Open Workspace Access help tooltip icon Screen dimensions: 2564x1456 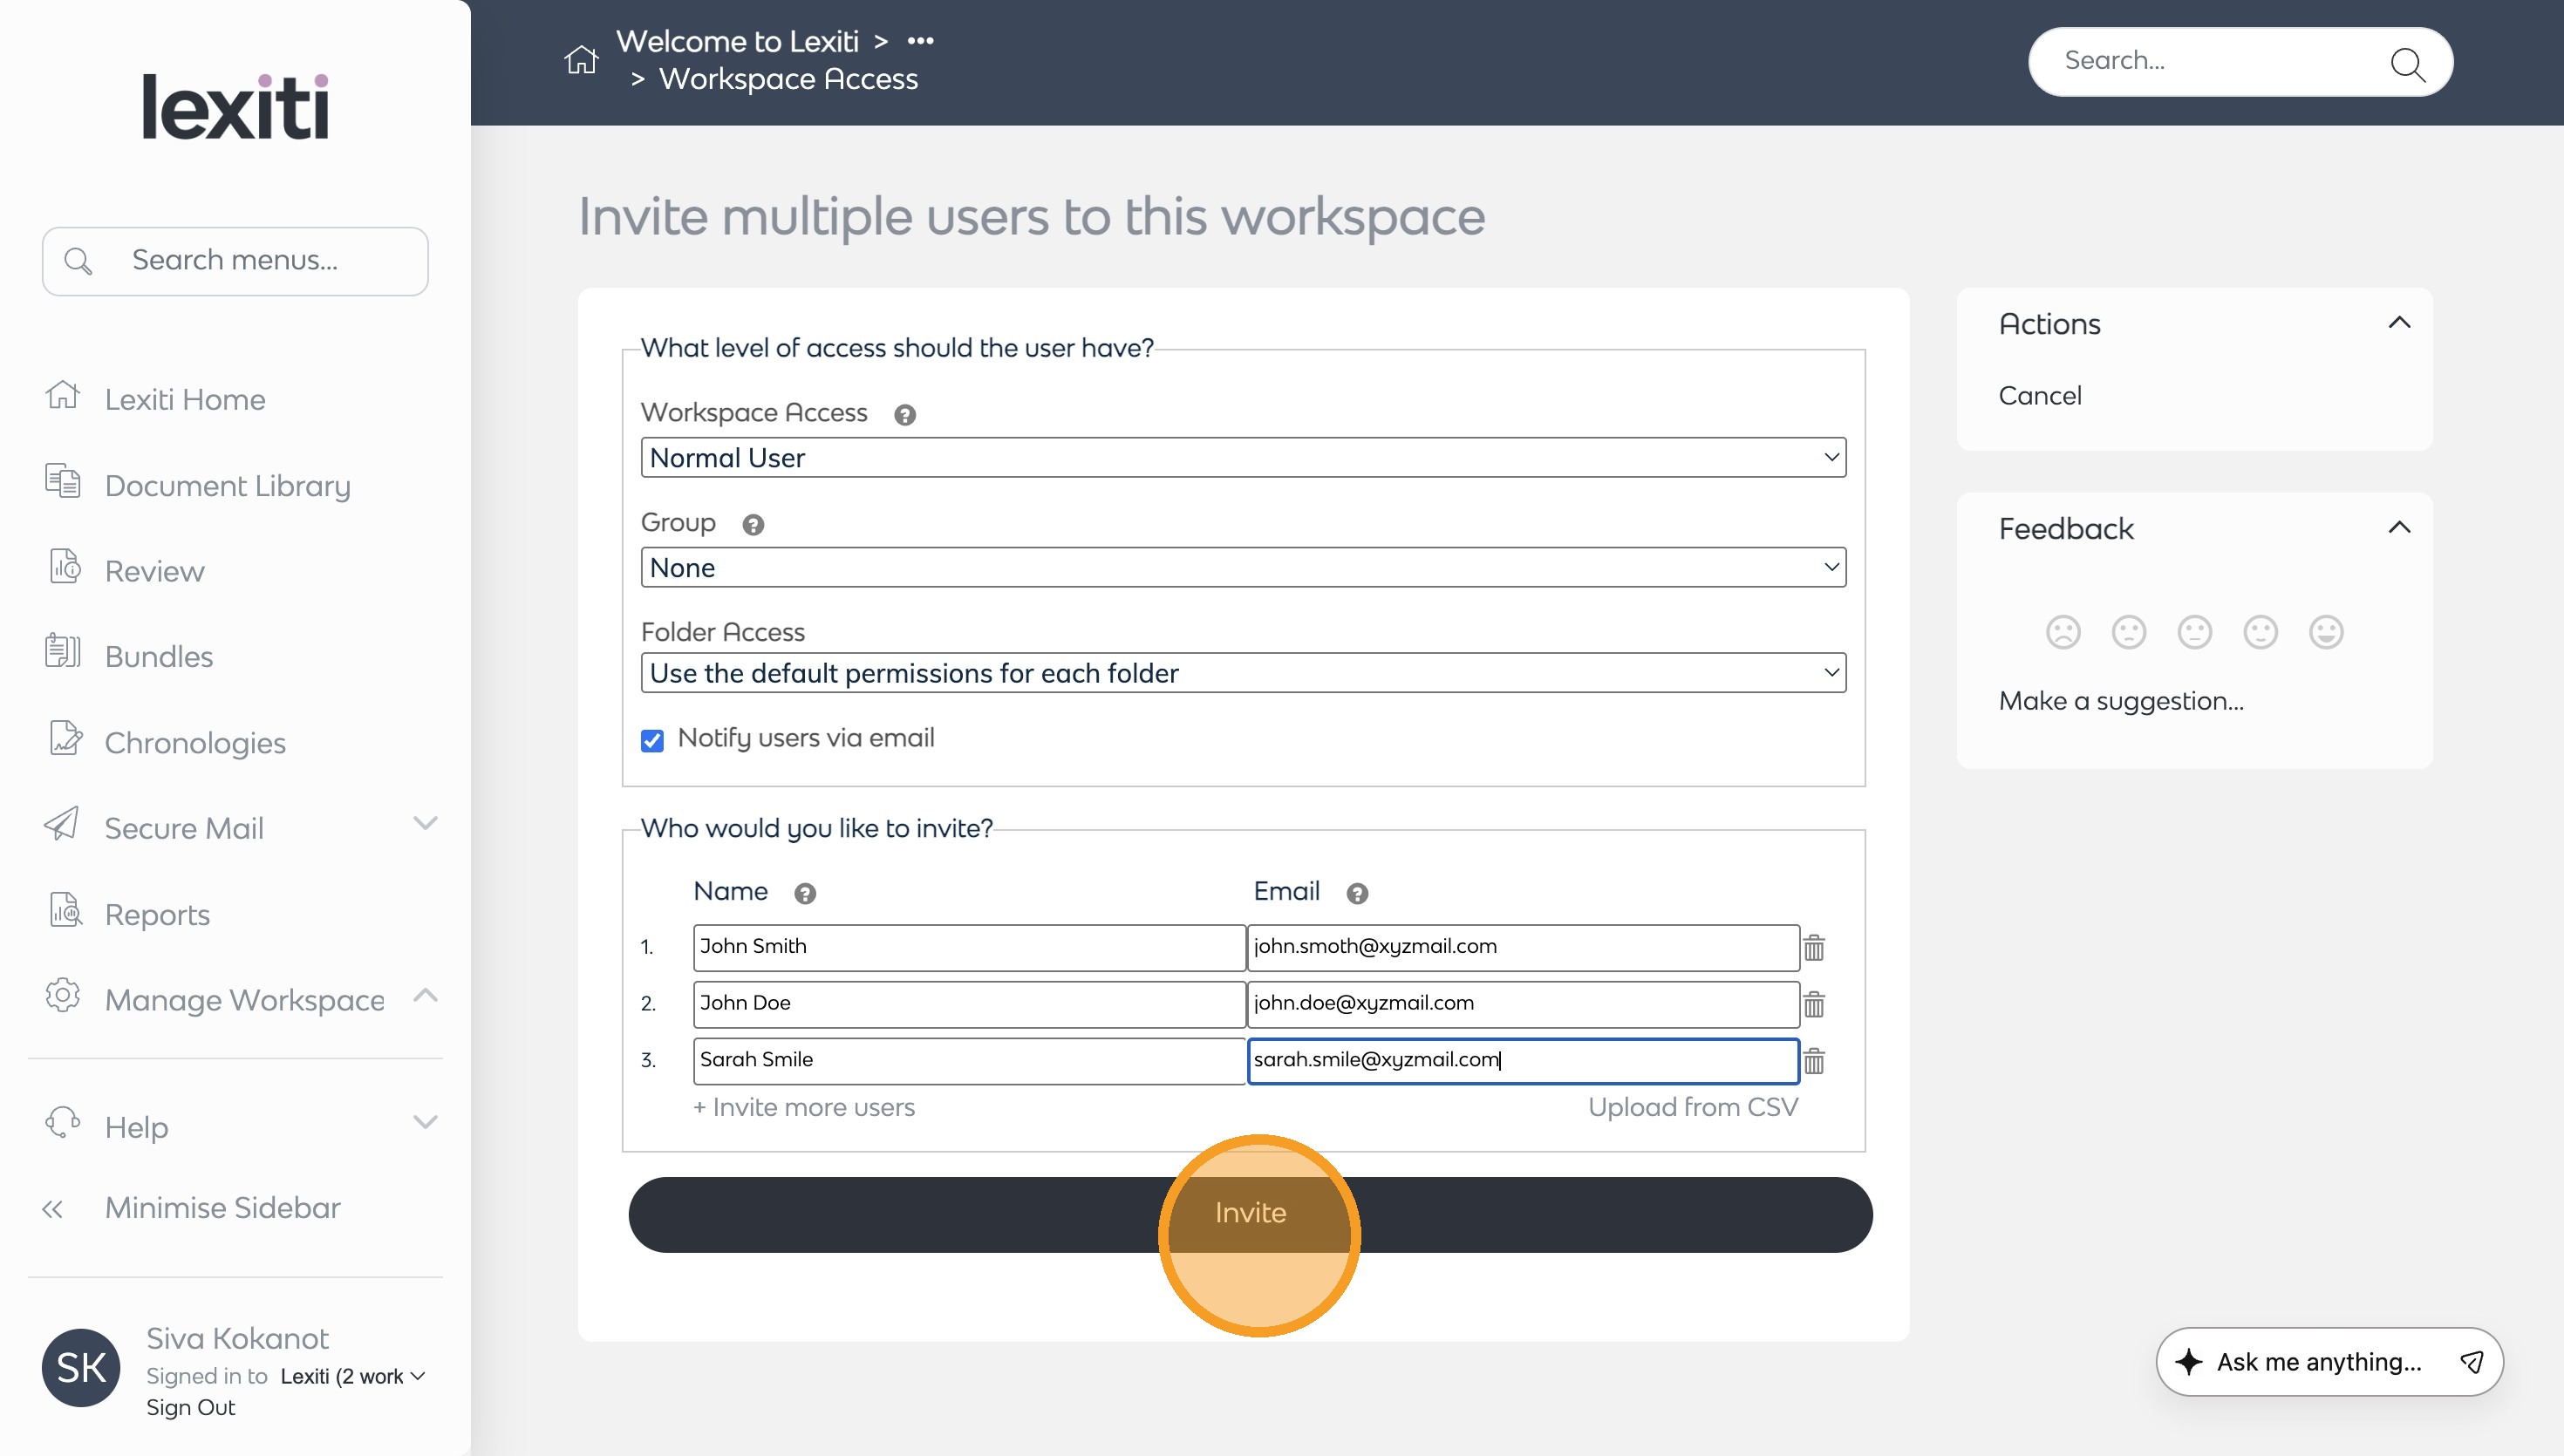tap(905, 415)
